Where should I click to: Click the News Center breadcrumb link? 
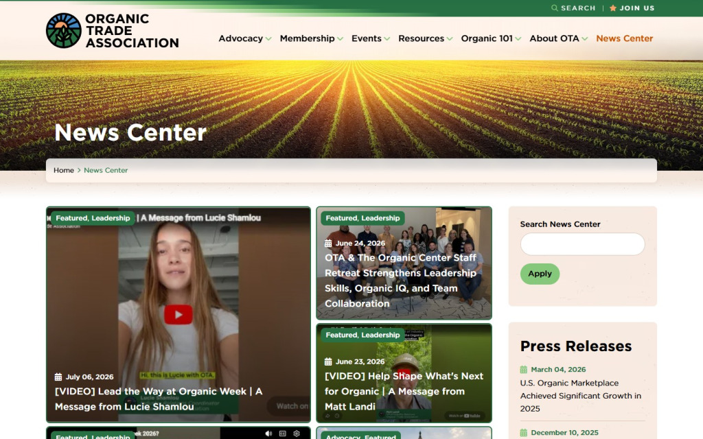click(106, 170)
